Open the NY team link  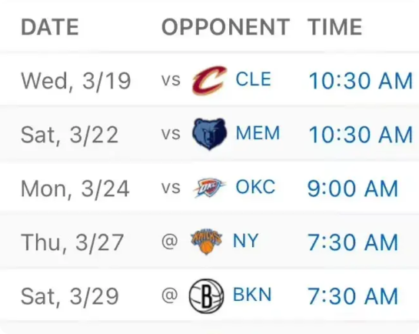pyautogui.click(x=245, y=240)
